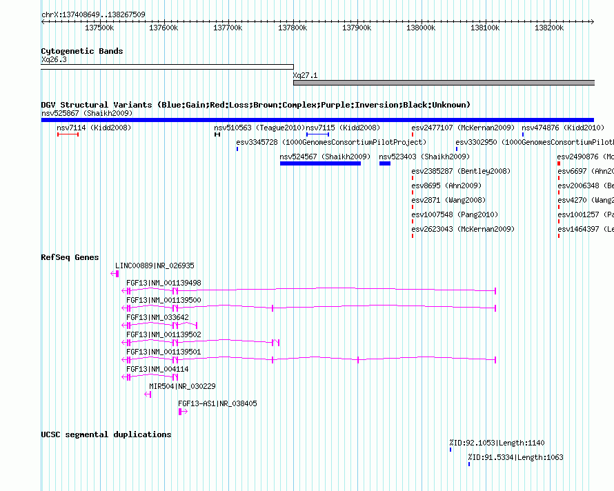Select the FGF13 NM_001139500 transcript line

tap(309, 308)
